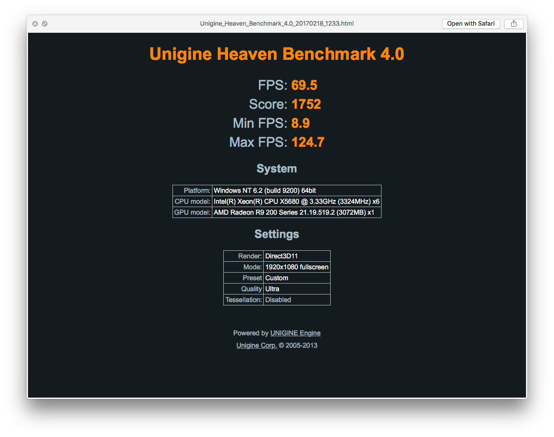Image resolution: width=554 pixels, height=437 pixels.
Task: Click the GPU model: label cell
Action: (x=192, y=212)
